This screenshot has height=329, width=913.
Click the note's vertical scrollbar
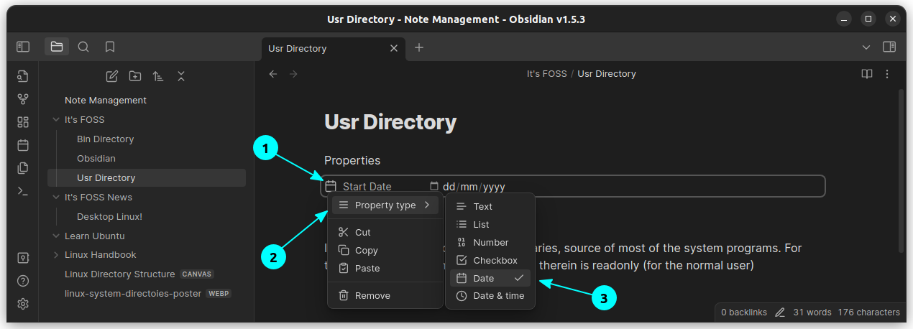pos(901,170)
